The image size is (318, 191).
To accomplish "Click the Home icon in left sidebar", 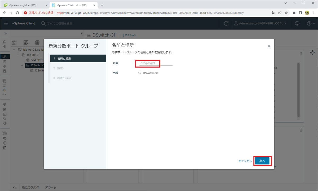I will click(5, 42).
